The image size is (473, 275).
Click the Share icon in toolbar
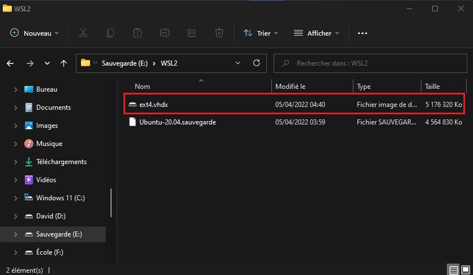coord(192,33)
